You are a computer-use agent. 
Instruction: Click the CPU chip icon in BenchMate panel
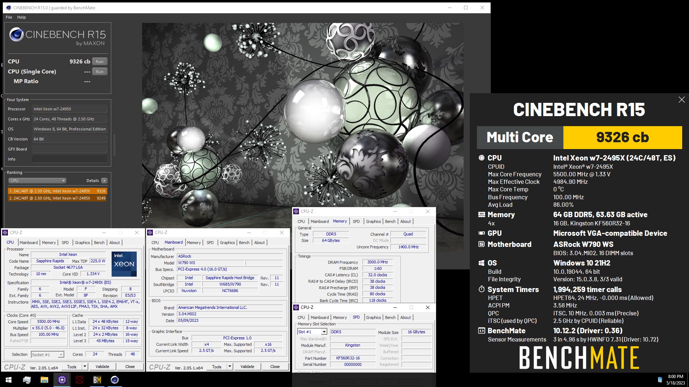point(482,158)
